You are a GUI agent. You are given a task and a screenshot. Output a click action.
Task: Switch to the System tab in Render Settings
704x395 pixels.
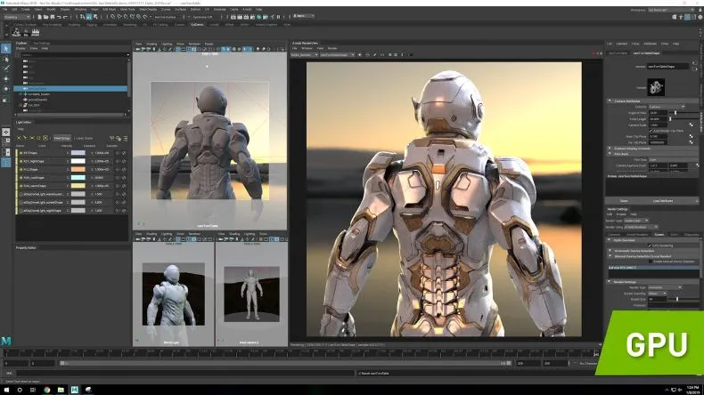coord(659,234)
